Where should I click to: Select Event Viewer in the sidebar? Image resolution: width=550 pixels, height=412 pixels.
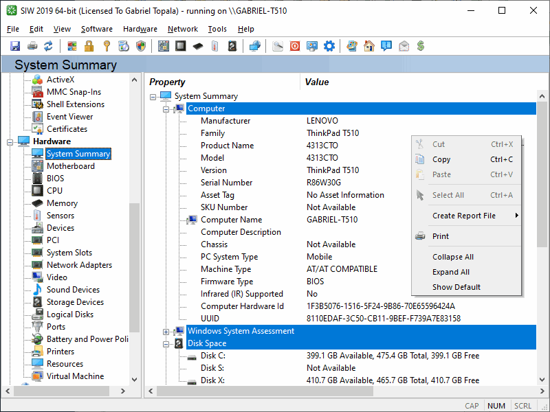[70, 117]
